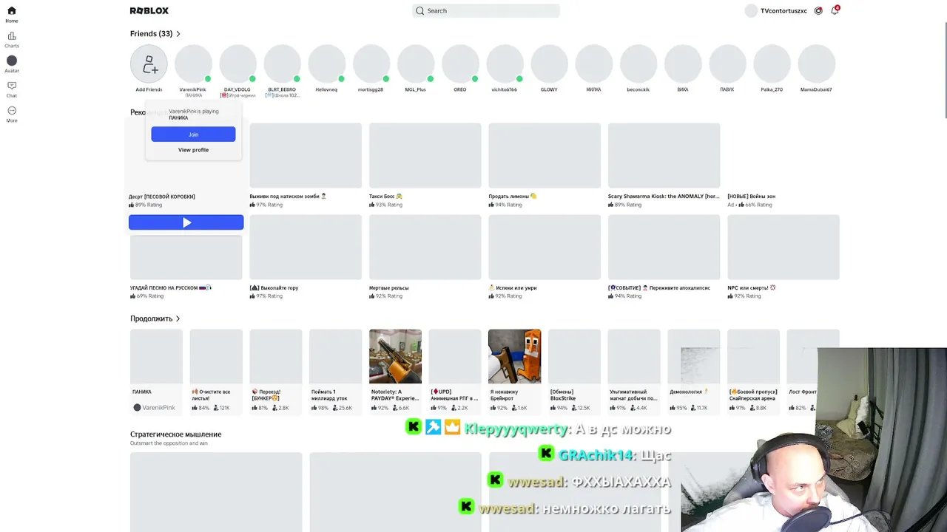Open friend Palka_270's avatar

click(x=772, y=64)
